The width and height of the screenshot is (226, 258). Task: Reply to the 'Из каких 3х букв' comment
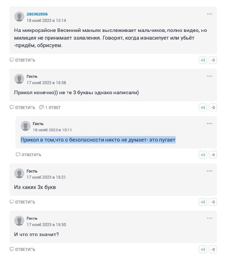(x=22, y=202)
